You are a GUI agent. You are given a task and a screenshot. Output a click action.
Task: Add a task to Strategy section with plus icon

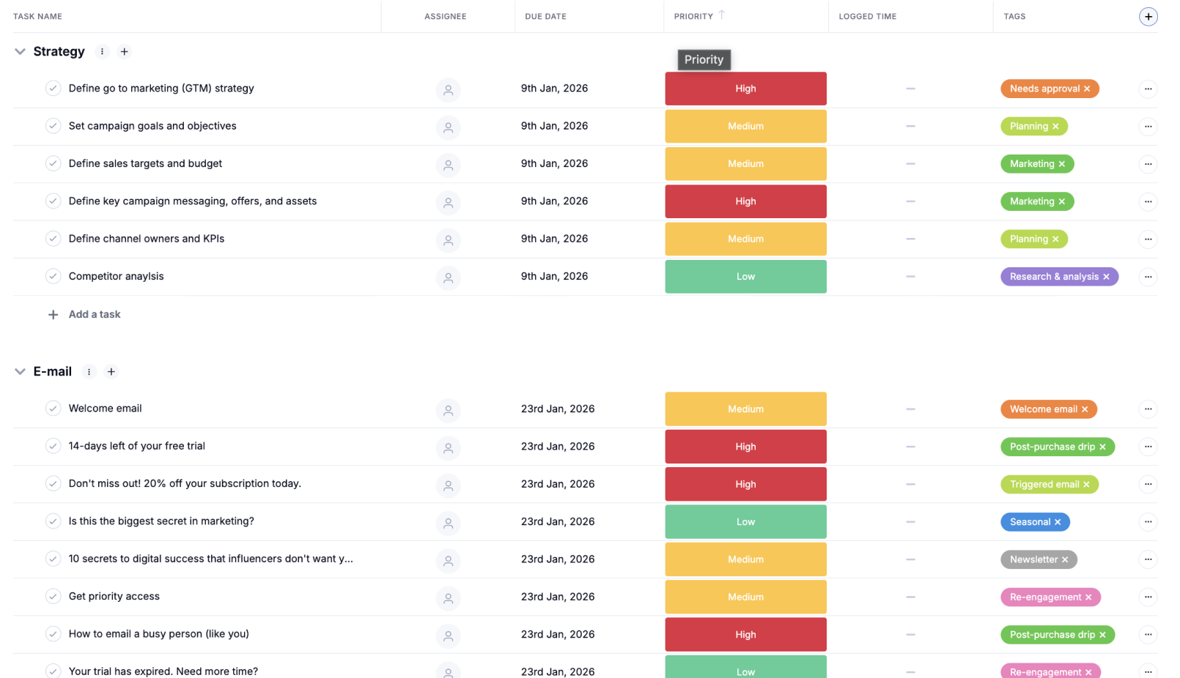[125, 51]
